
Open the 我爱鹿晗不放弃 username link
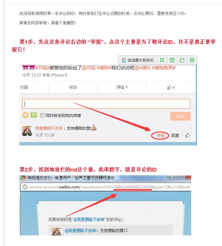(49, 128)
